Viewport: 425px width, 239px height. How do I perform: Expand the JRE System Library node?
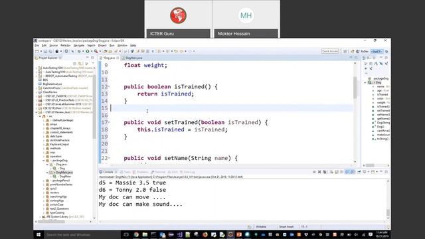point(40,217)
